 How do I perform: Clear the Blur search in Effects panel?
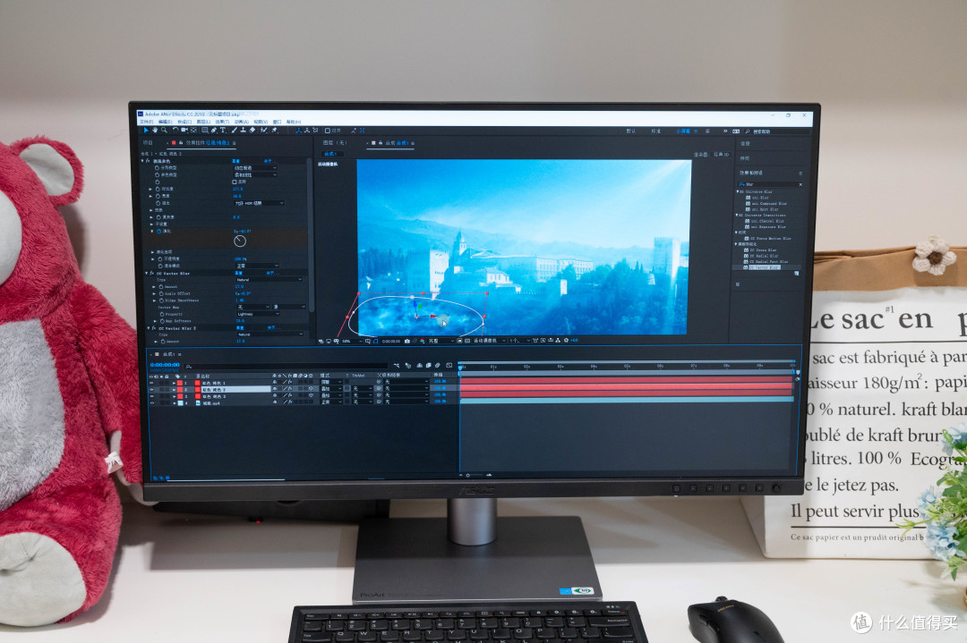point(800,184)
